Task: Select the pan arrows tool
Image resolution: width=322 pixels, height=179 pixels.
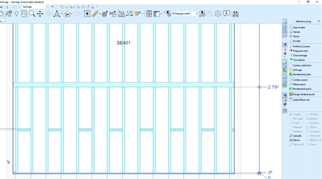Action: 40,14
